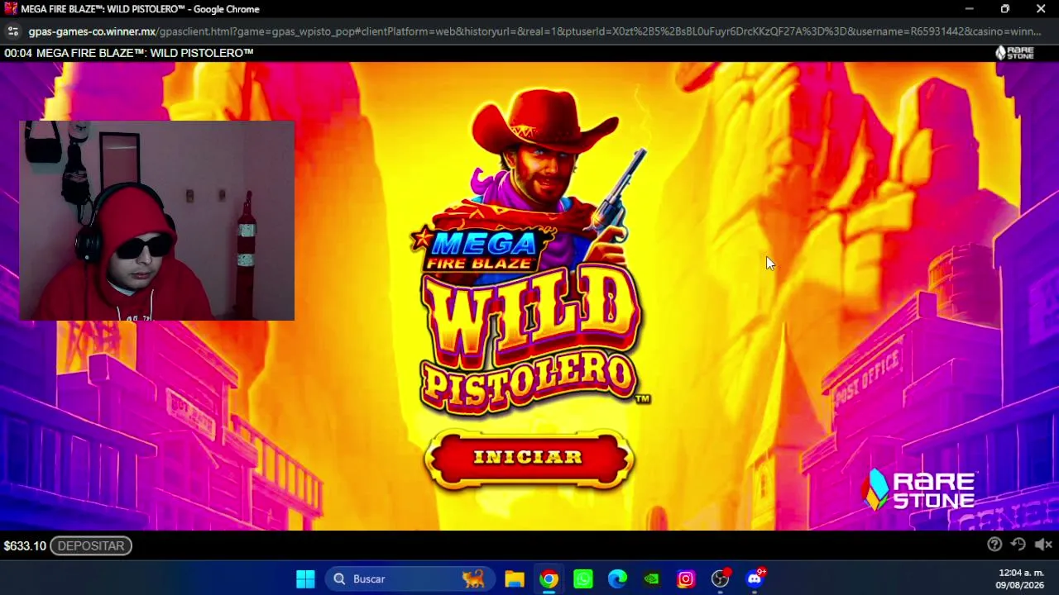This screenshot has width=1059, height=595.
Task: Open the Windows Start menu
Action: click(305, 579)
